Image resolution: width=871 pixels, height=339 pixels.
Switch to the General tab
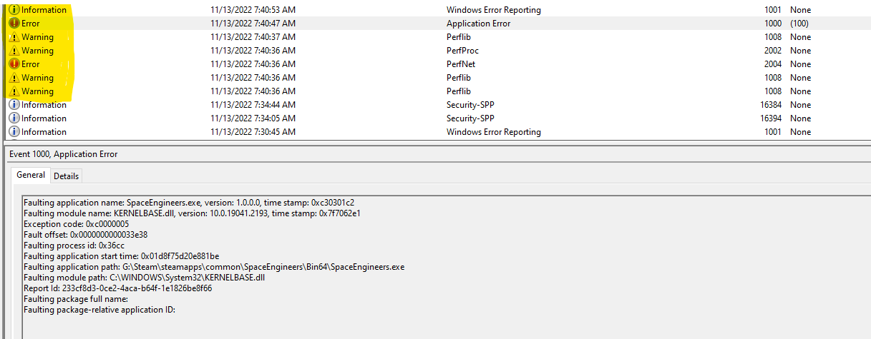pyautogui.click(x=31, y=175)
